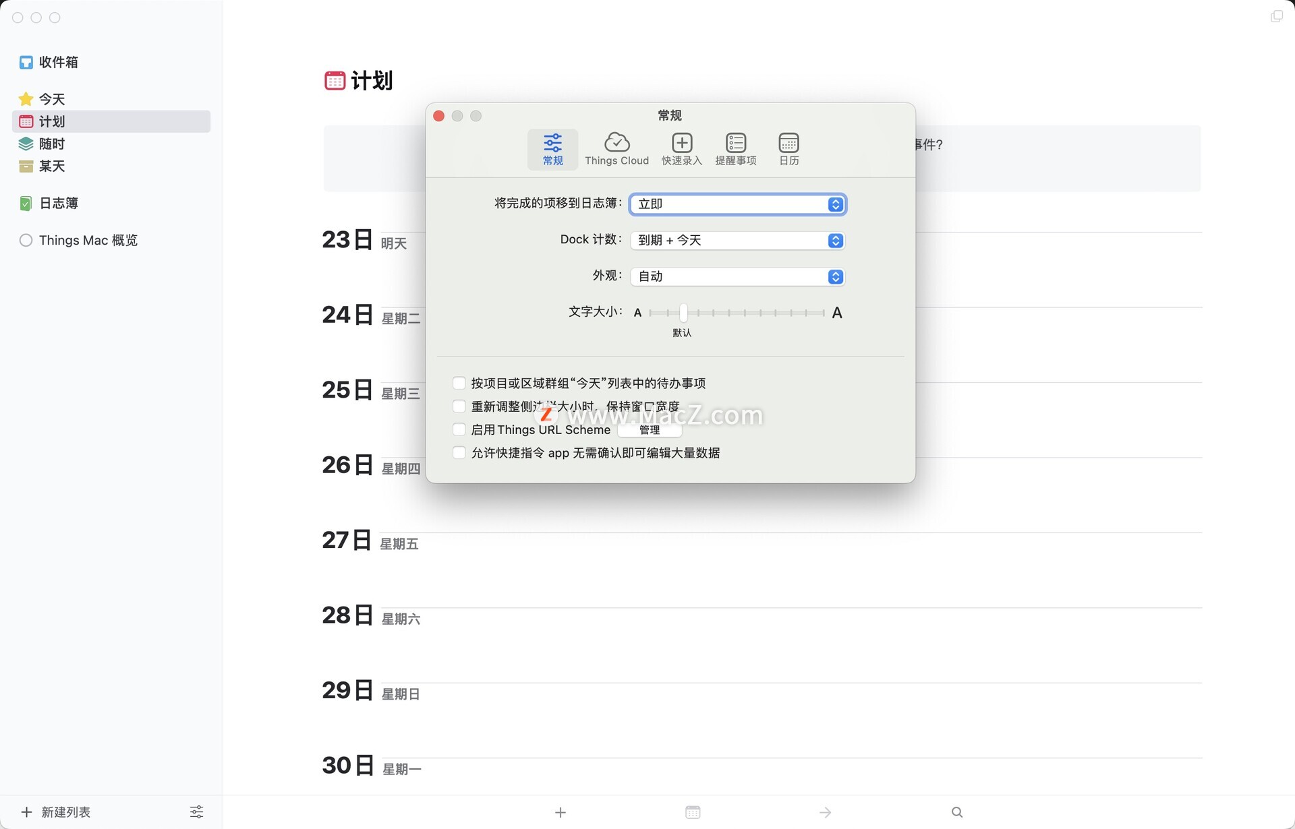Click the search magnifier icon
Viewport: 1295px width, 829px height.
pyautogui.click(x=957, y=812)
